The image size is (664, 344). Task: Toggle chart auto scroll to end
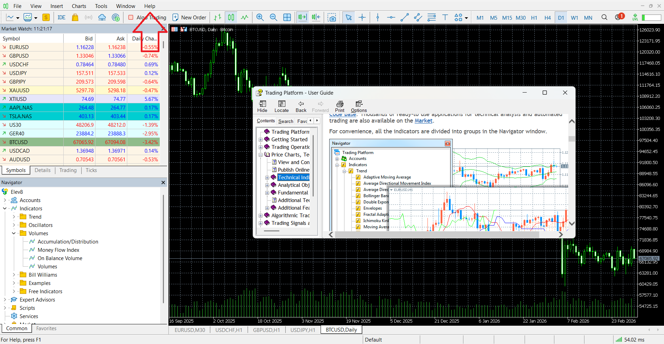302,17
